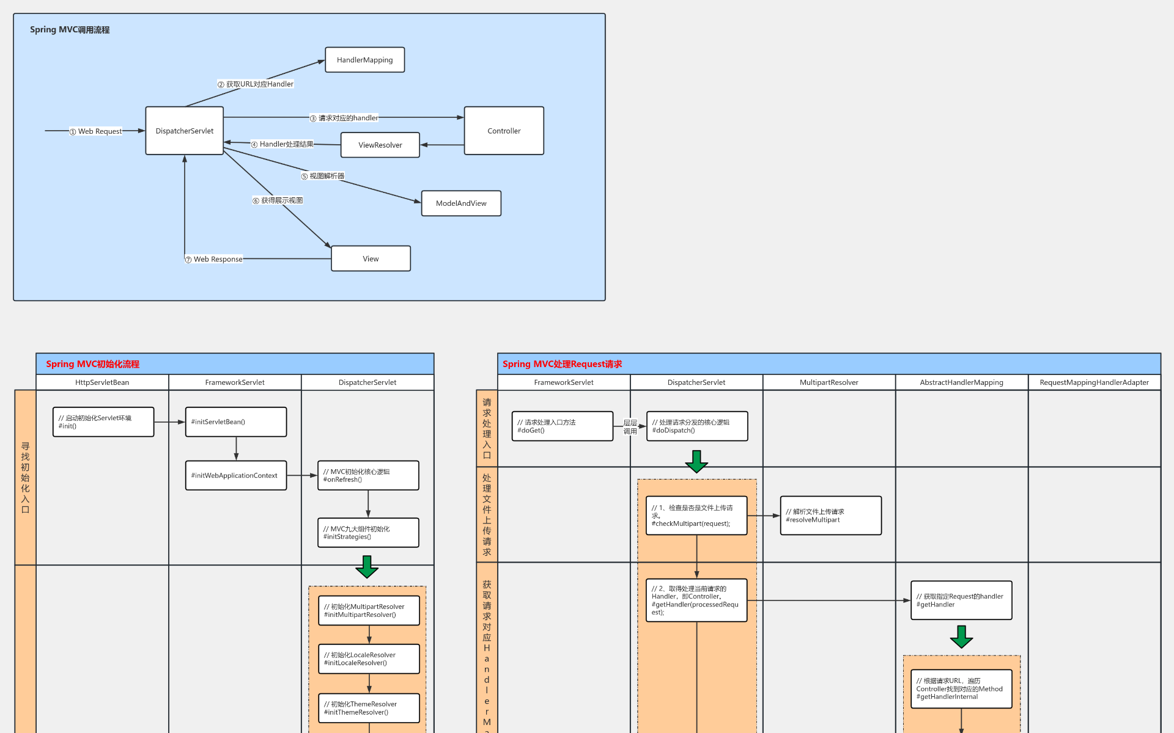Click the green arrow below #getHandler box

click(961, 636)
